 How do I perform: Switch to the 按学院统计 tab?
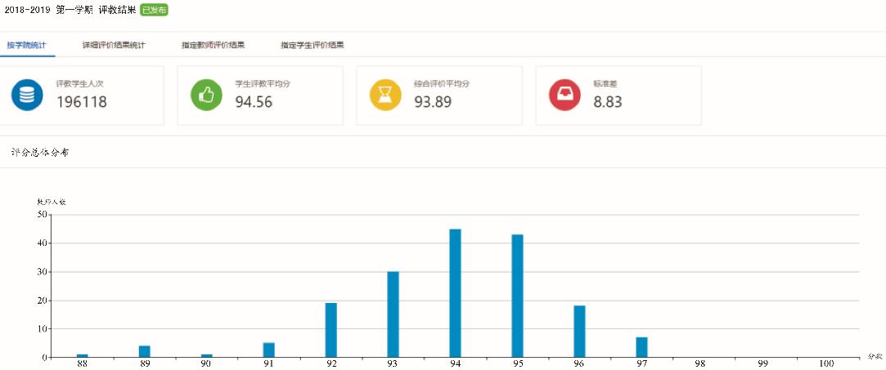click(x=27, y=45)
